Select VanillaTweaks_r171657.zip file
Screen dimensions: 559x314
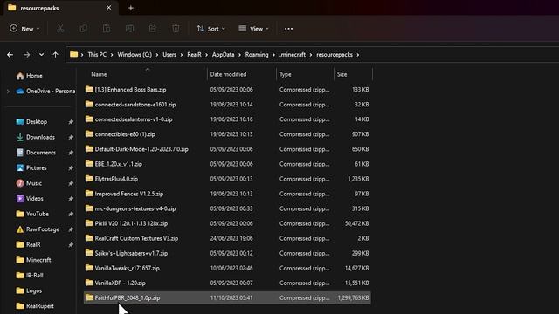click(227, 268)
